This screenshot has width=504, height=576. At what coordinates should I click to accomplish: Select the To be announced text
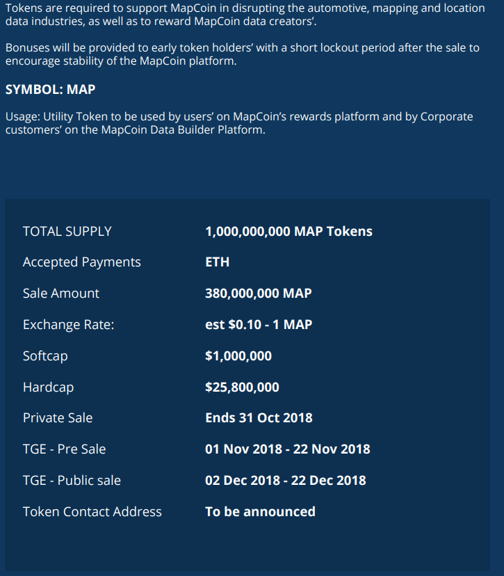260,512
